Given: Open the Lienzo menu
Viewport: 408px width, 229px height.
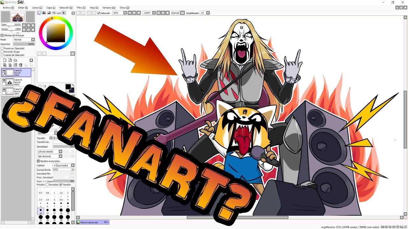Looking at the screenshot, I should pyautogui.click(x=37, y=7).
